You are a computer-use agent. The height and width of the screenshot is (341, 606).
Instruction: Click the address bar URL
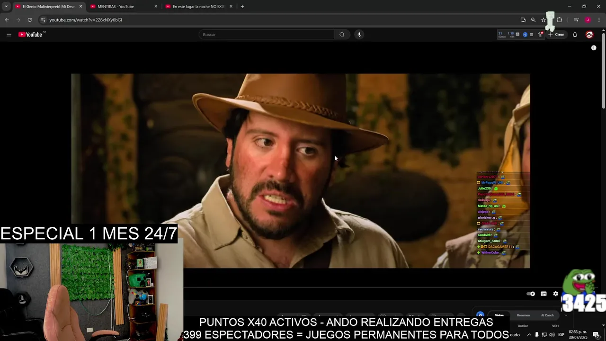86,20
